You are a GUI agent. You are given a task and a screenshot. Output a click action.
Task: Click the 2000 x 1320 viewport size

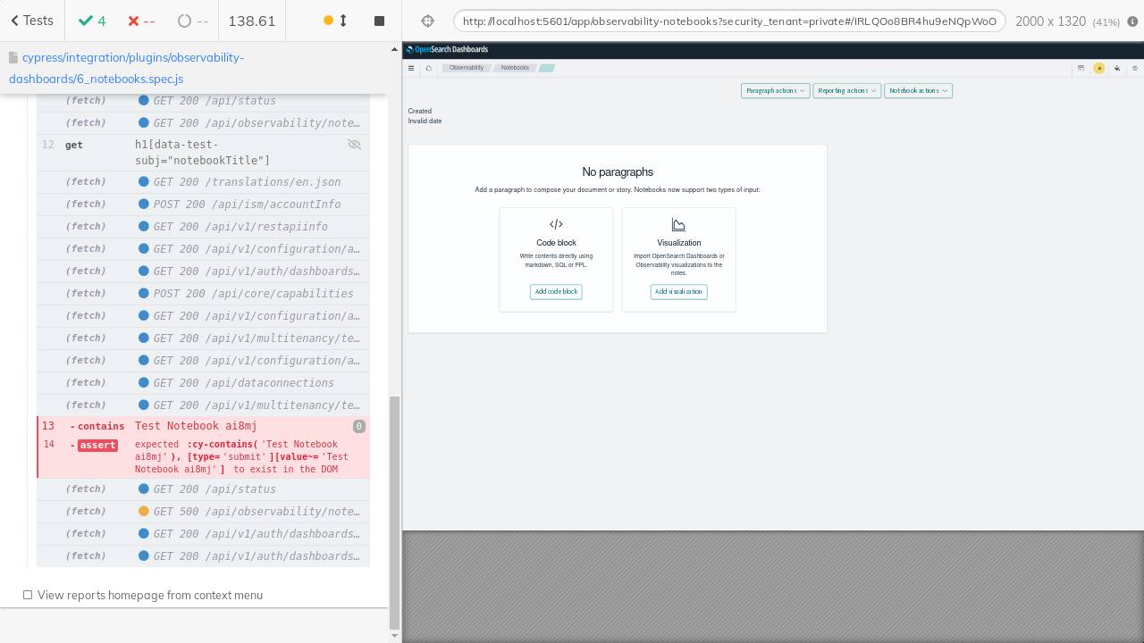click(1050, 21)
